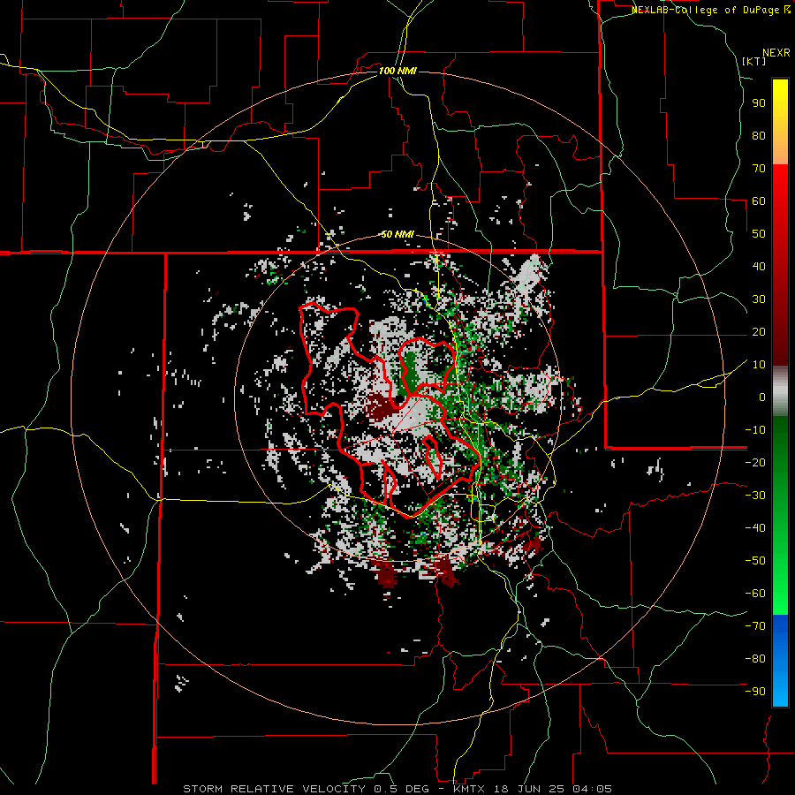Click the 60 value on velocity scale
This screenshot has width=795, height=795.
coord(759,201)
